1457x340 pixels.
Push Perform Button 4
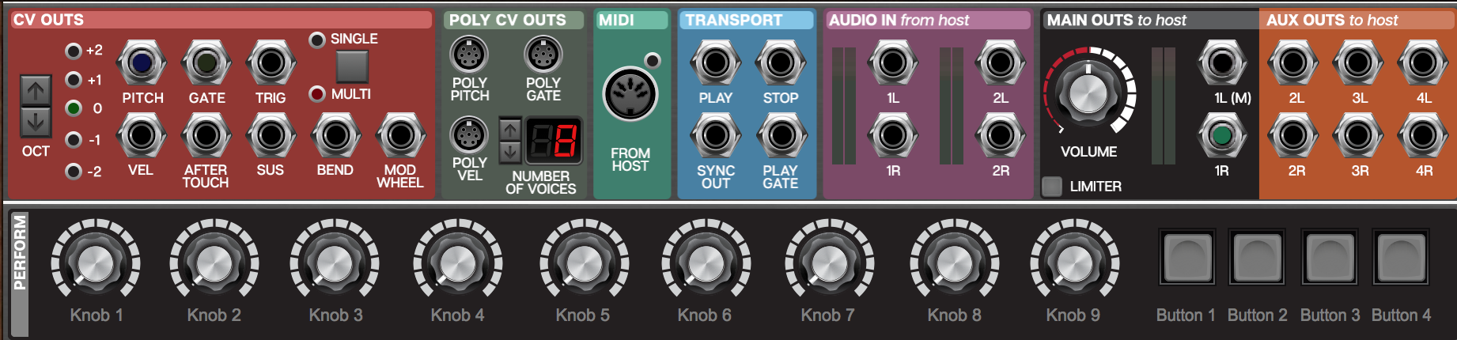[x=1402, y=257]
